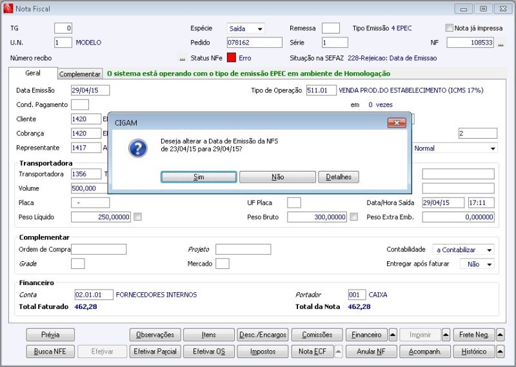This screenshot has height=367, width=516.
Task: Close the CIGAM dialog with red X
Action: pyautogui.click(x=397, y=123)
